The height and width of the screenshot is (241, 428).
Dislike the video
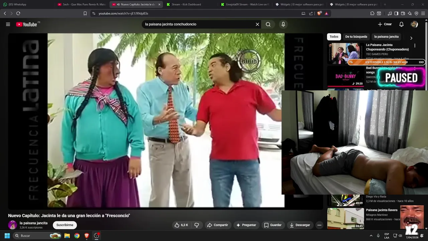pyautogui.click(x=197, y=225)
